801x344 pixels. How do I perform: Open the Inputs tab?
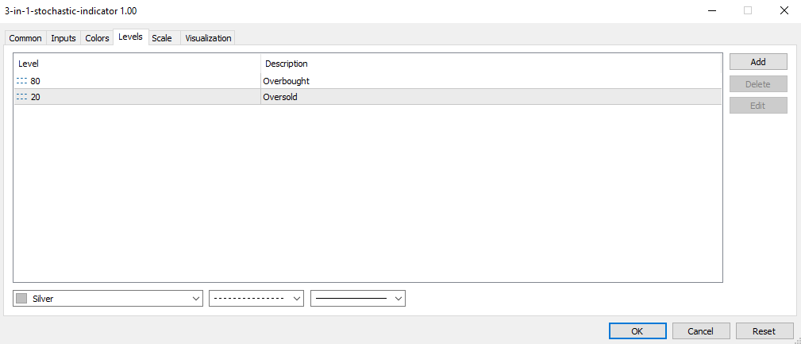64,38
